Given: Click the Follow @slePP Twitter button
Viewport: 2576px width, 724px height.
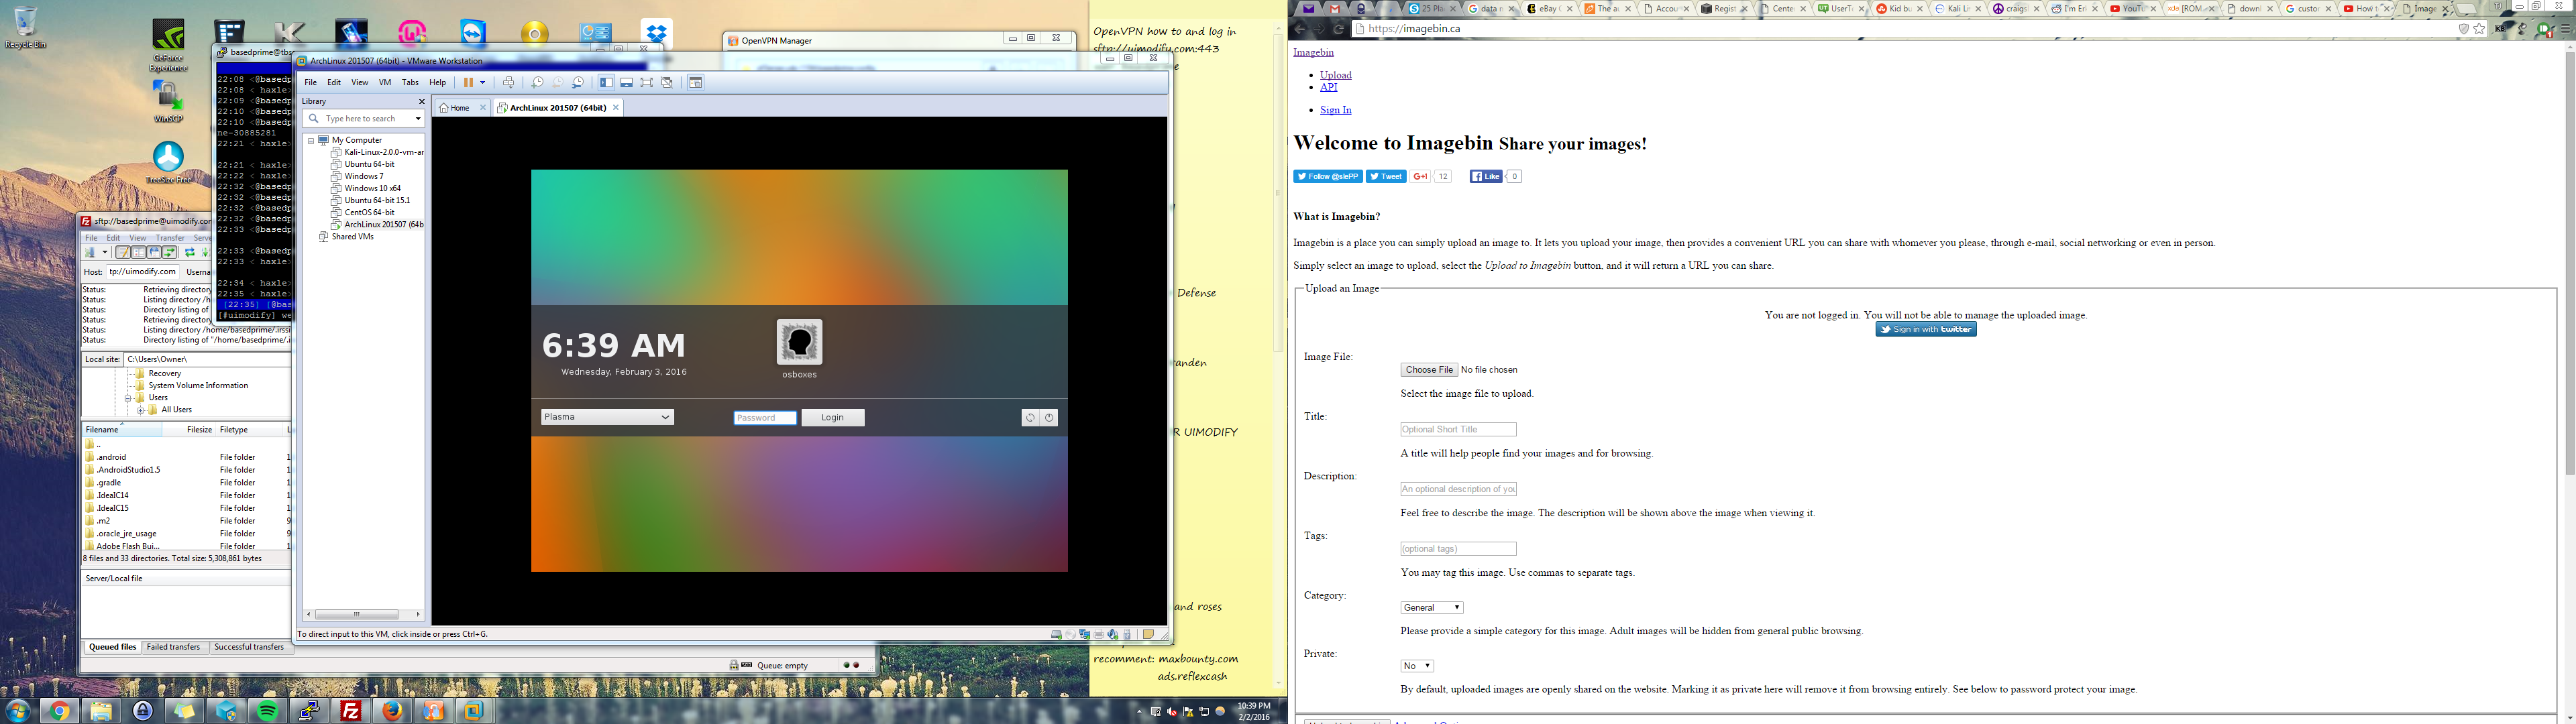Looking at the screenshot, I should pyautogui.click(x=1328, y=177).
